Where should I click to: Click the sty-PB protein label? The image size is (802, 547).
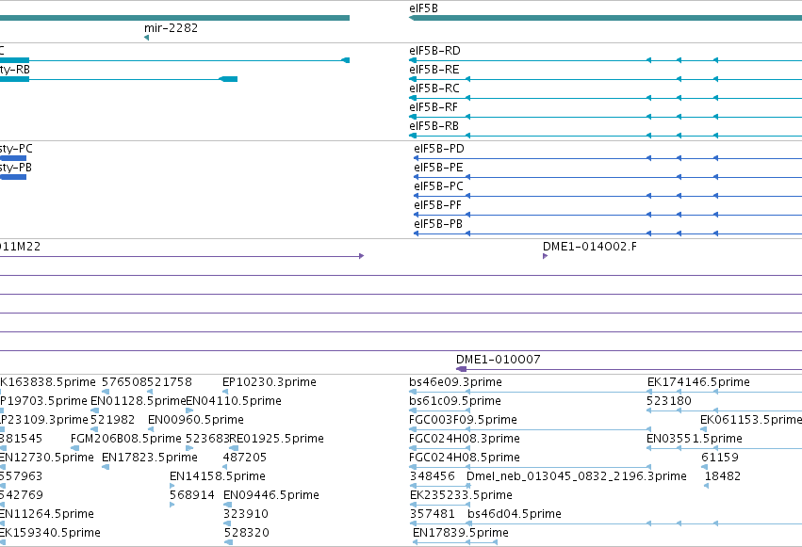[16, 168]
